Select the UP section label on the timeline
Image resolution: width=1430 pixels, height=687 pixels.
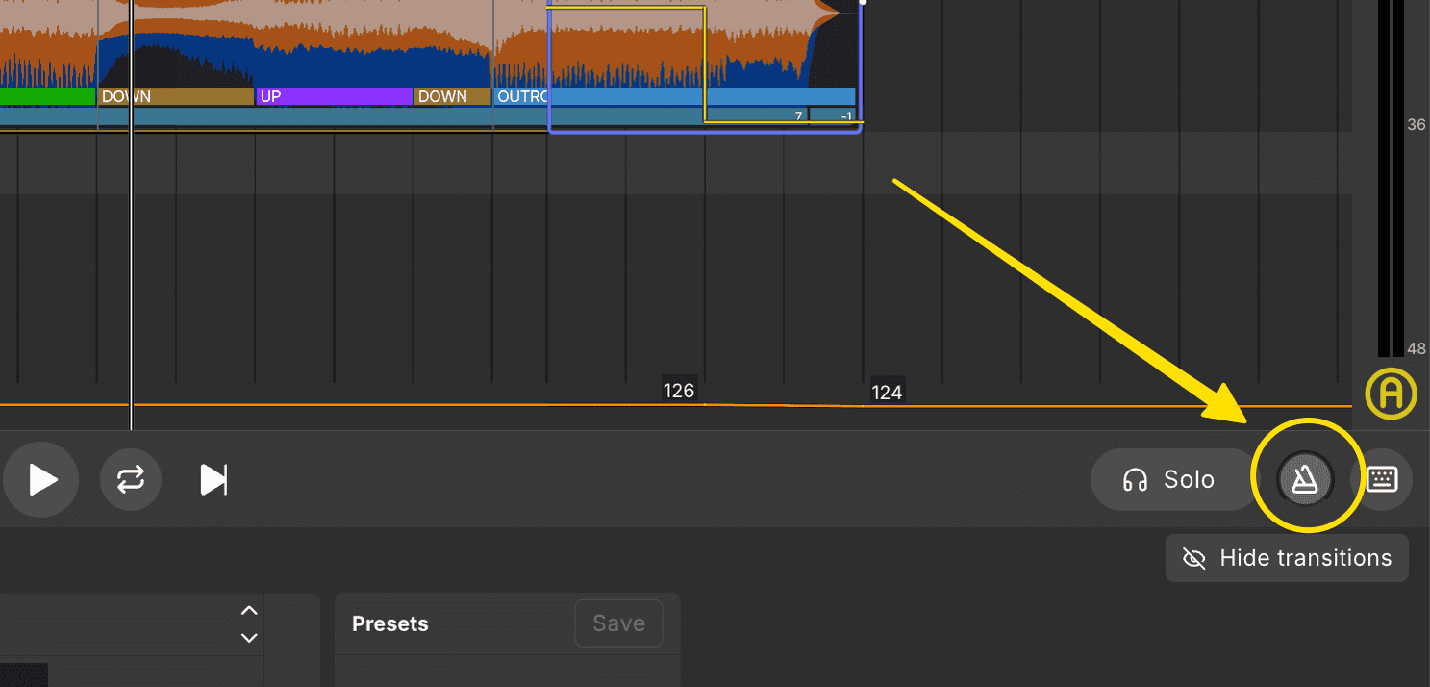pyautogui.click(x=270, y=96)
